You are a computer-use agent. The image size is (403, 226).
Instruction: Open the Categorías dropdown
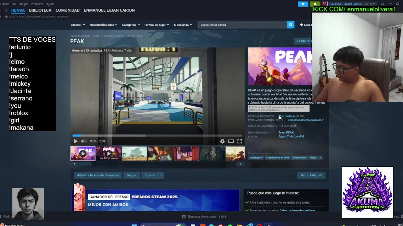click(131, 25)
